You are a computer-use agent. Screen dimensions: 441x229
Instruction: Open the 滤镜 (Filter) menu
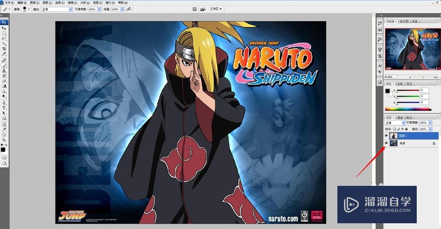pyautogui.click(x=72, y=3)
